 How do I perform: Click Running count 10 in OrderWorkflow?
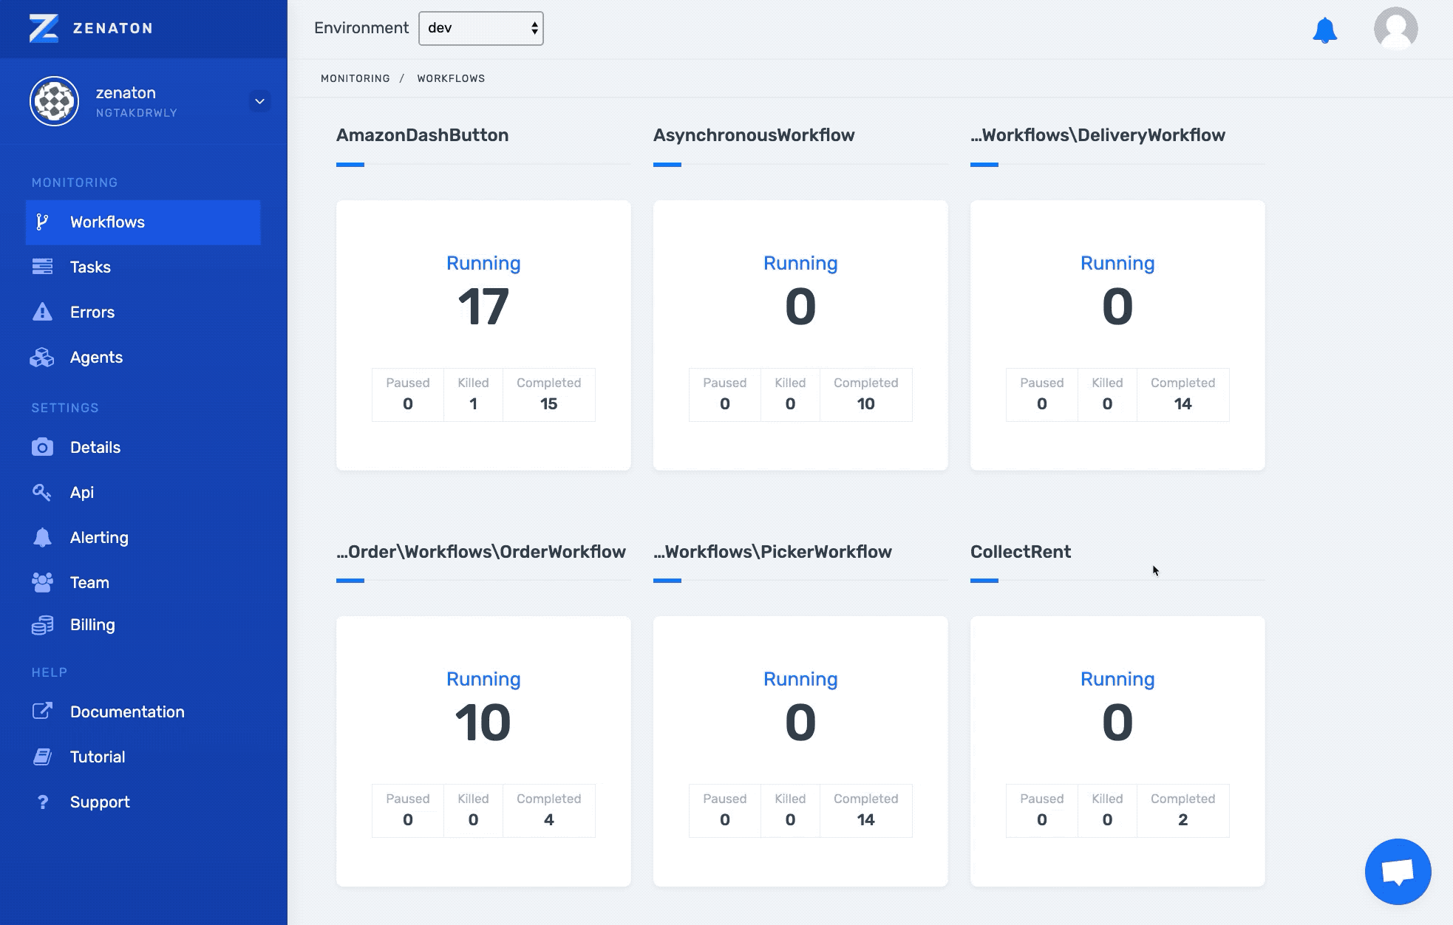483,723
